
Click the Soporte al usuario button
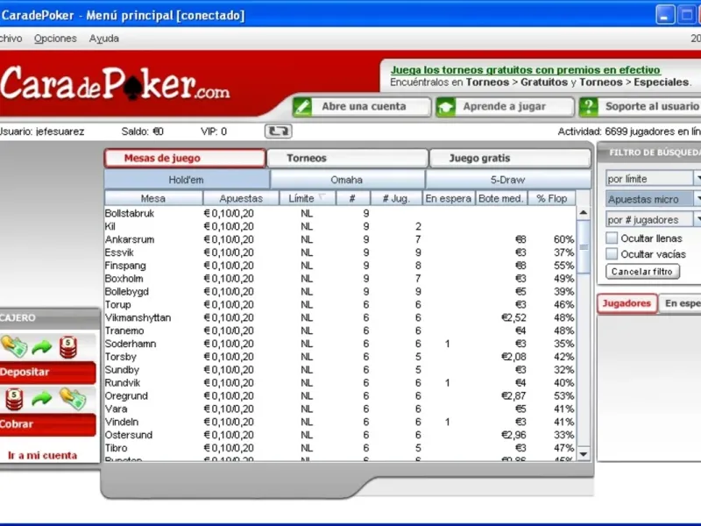point(640,107)
